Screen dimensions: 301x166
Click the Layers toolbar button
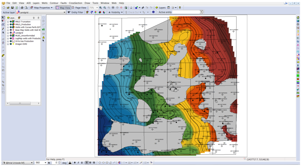tap(160, 8)
